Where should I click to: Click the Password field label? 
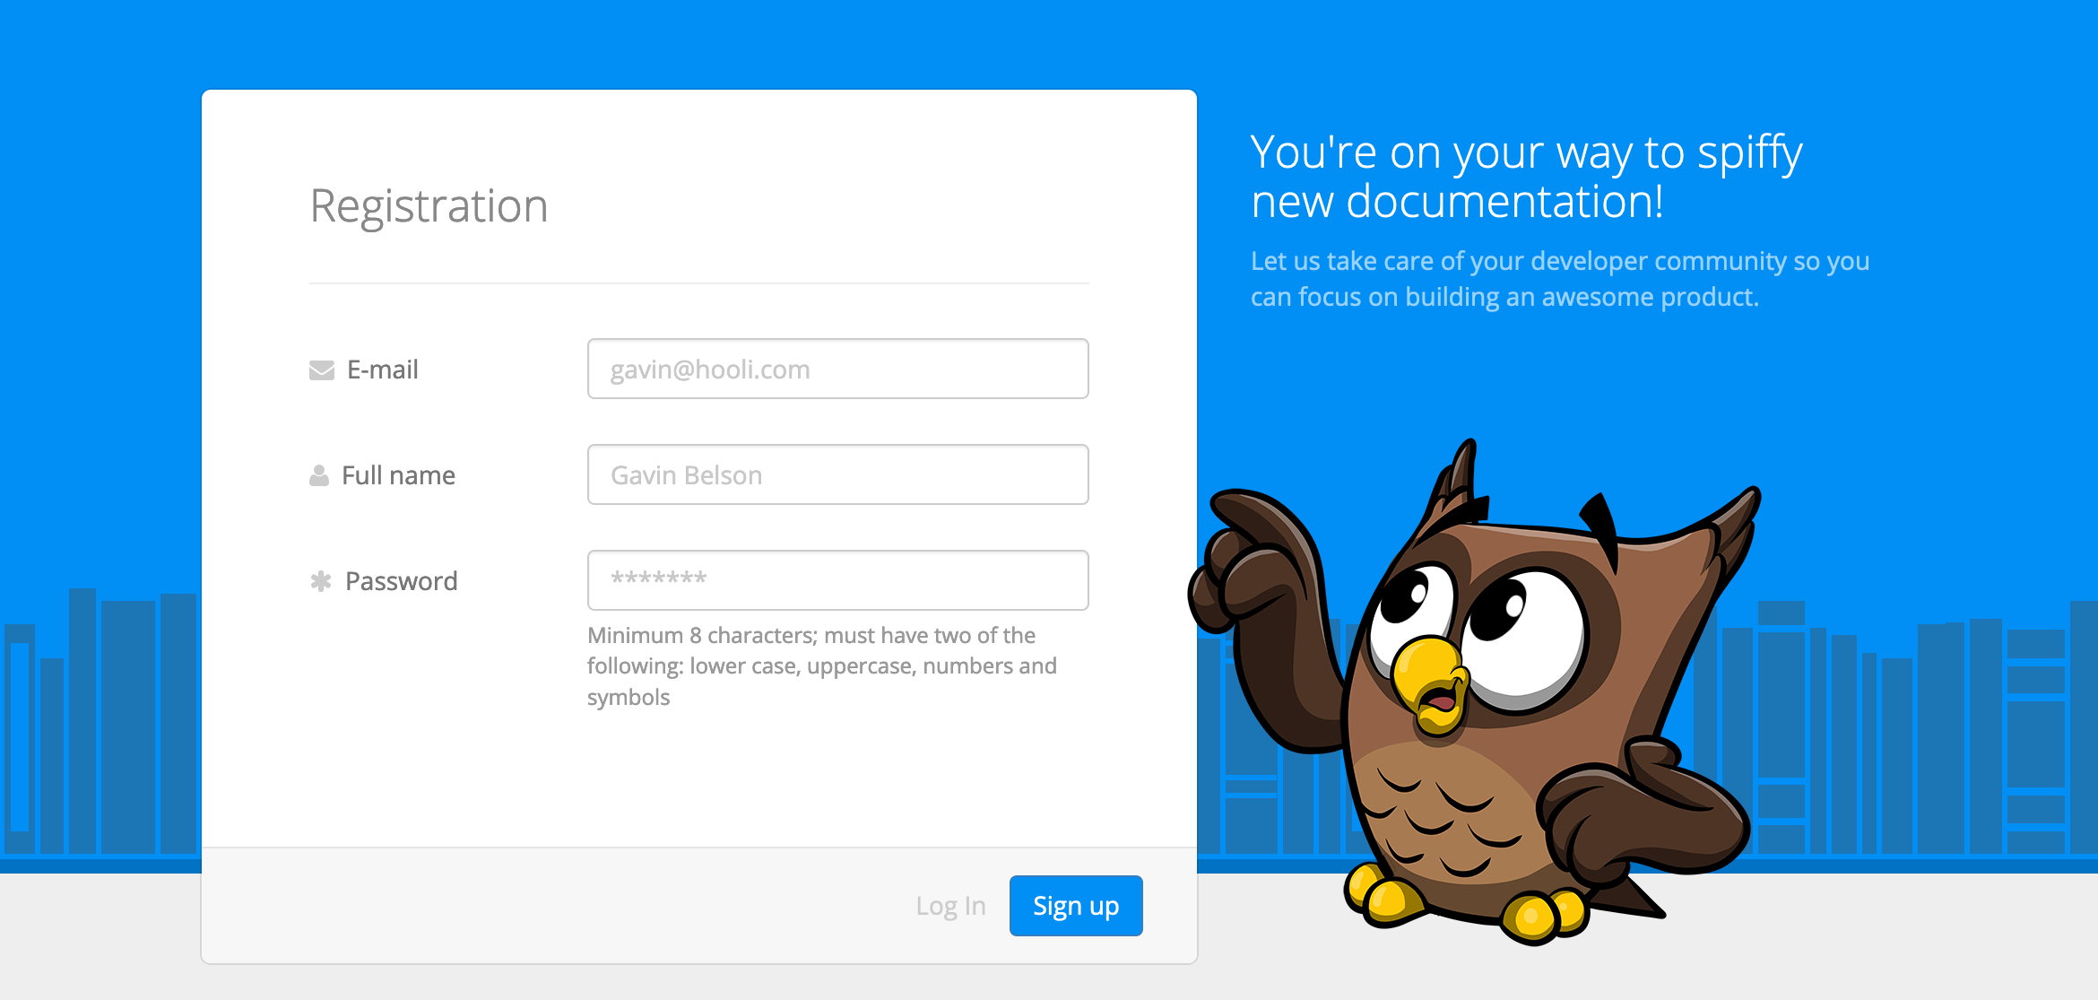point(402,581)
